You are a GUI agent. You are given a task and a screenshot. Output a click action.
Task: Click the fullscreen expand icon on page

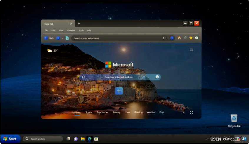pos(191,113)
